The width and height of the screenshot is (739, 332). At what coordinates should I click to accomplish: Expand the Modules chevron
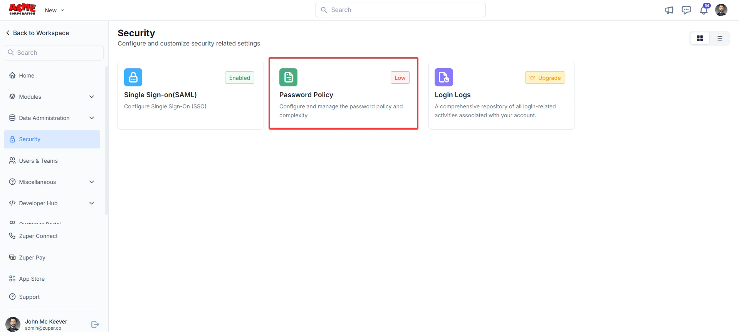click(92, 97)
